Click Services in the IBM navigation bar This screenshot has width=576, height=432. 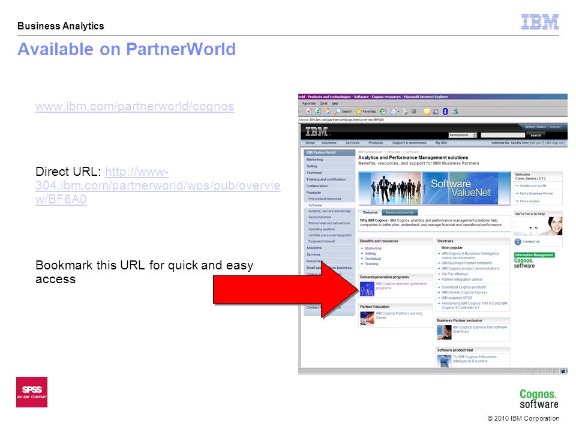coord(352,143)
